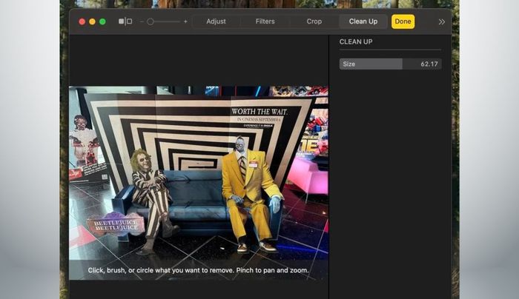
Task: Click the Size slider bar
Action: (x=390, y=64)
